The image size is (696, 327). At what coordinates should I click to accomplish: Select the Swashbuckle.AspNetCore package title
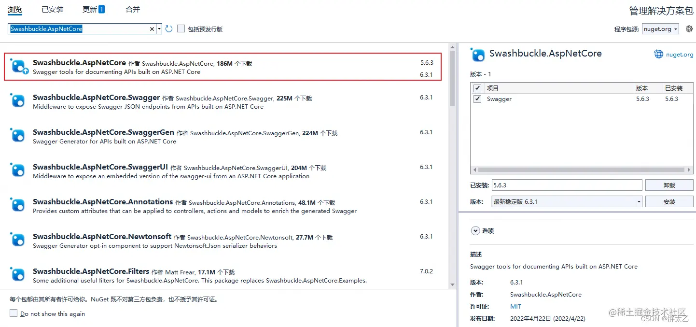click(x=79, y=63)
